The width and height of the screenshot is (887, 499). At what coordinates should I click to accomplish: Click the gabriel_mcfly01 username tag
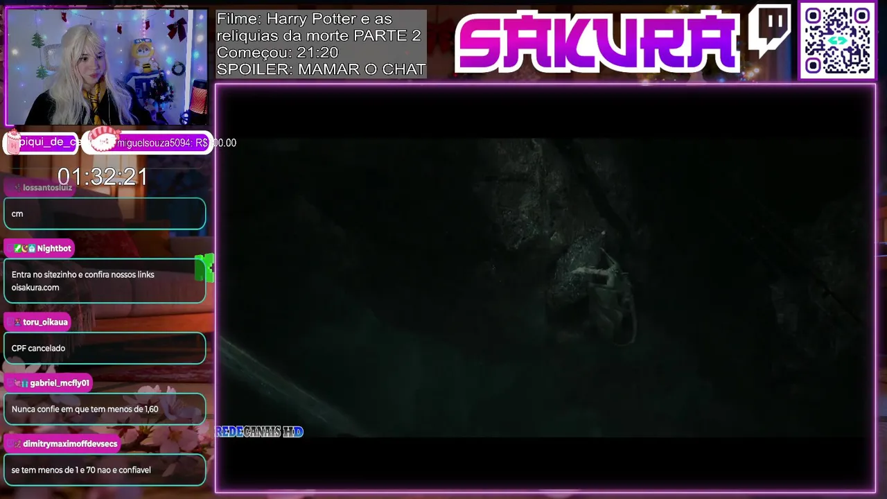tap(49, 383)
